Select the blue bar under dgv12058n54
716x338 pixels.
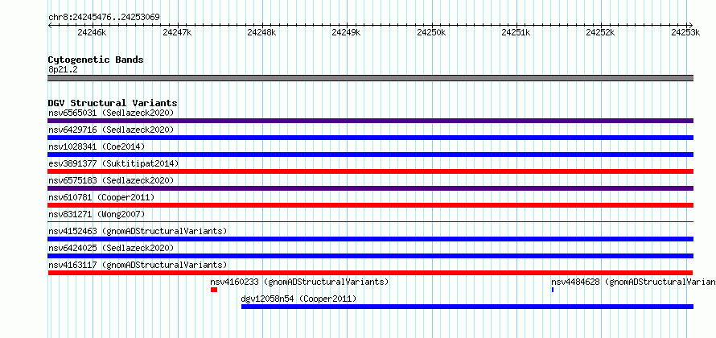pos(467,307)
